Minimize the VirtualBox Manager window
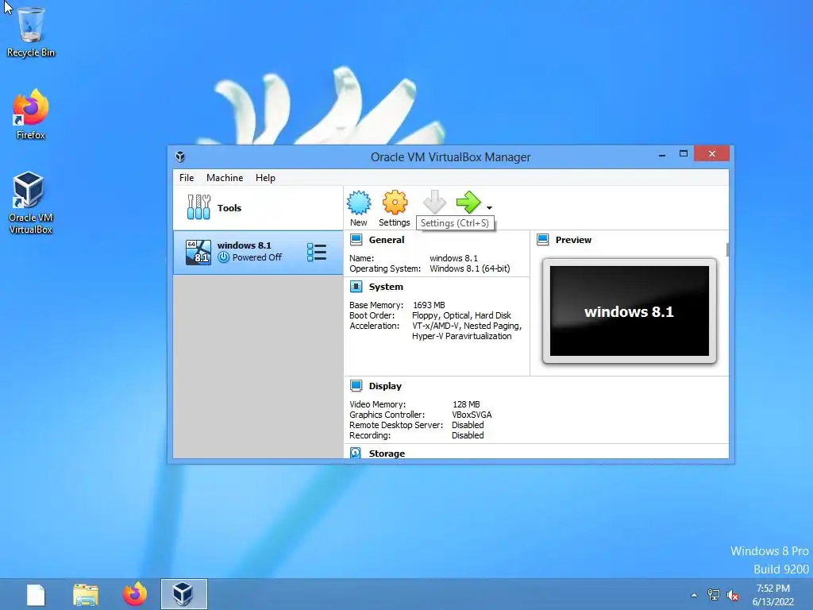This screenshot has height=610, width=813. (x=662, y=154)
